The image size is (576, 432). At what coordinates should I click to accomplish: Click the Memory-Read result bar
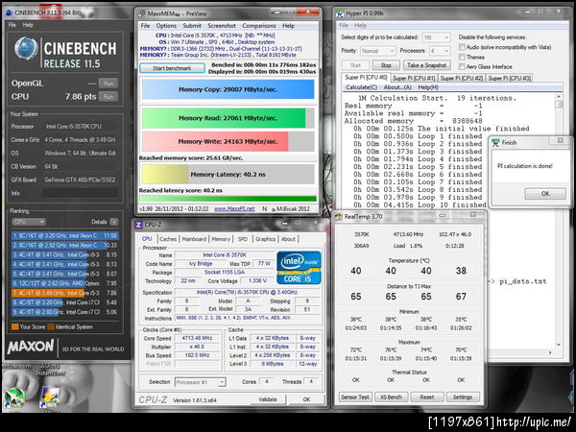pos(228,118)
